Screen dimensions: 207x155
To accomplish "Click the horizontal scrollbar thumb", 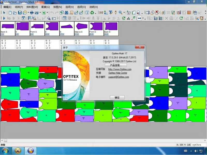I will coord(5,141).
